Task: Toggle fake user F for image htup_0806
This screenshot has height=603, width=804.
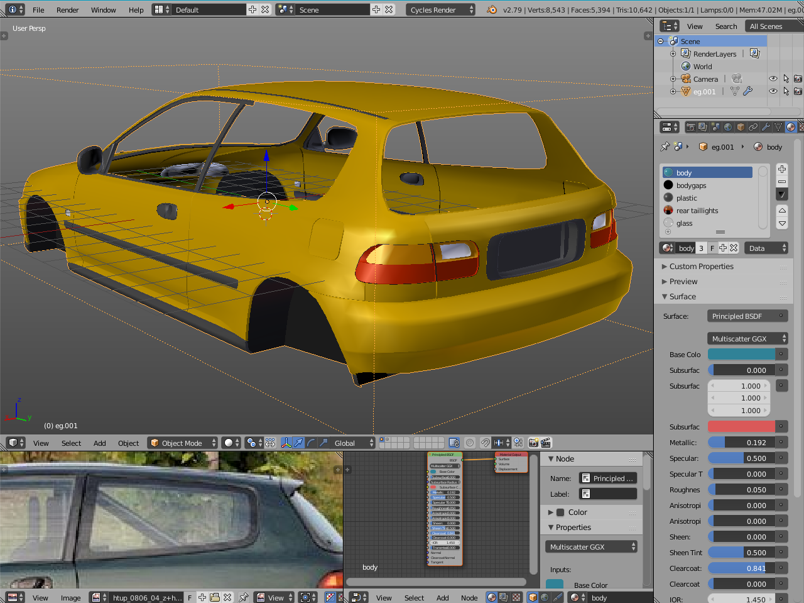Action: (190, 597)
